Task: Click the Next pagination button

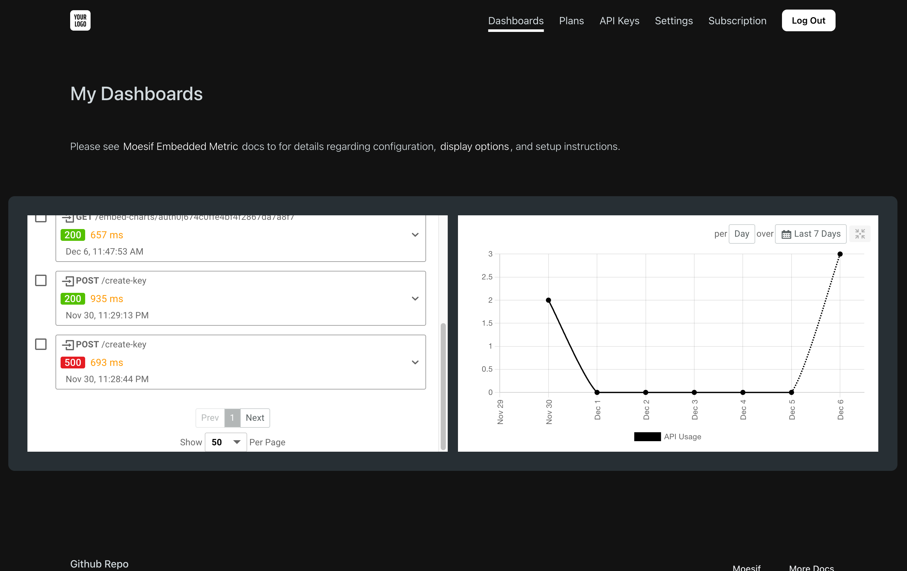Action: pyautogui.click(x=255, y=418)
